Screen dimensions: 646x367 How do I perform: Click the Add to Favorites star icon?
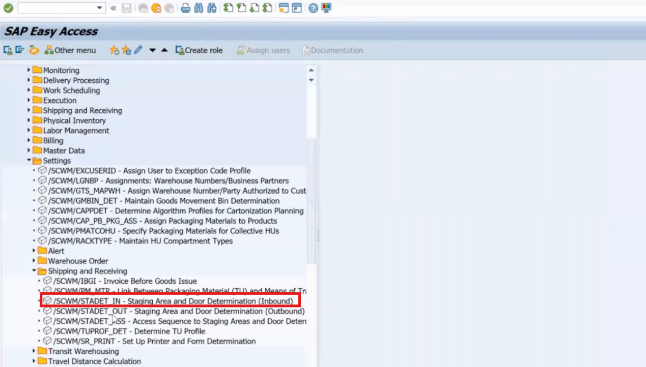[x=114, y=50]
